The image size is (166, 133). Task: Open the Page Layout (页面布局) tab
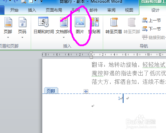coord(54,10)
